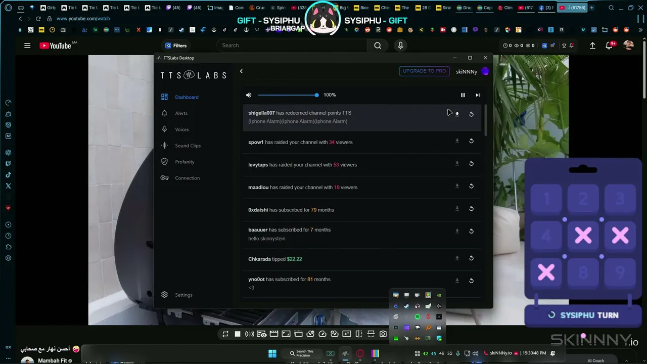Download the maadlou raid alert audio
This screenshot has height=364, width=647.
pos(457,186)
